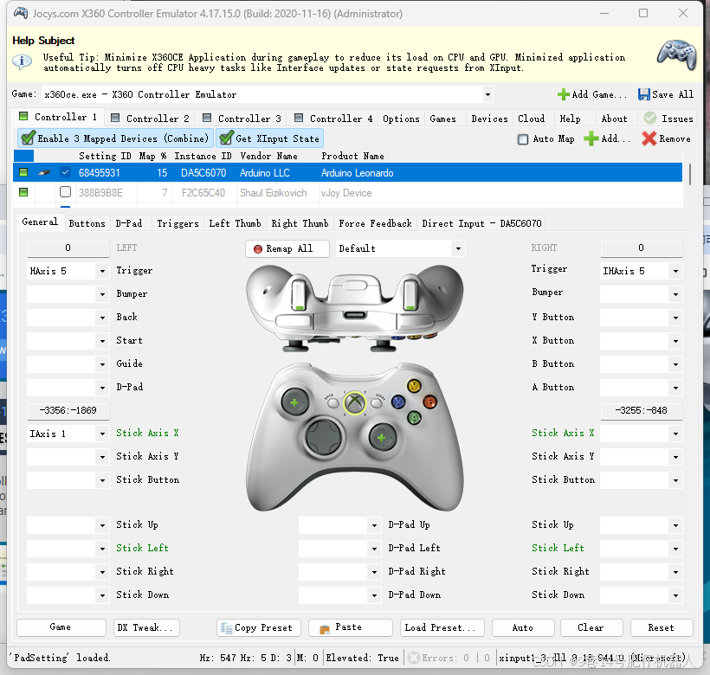
Task: Click the green plus Add Game icon
Action: coord(564,94)
